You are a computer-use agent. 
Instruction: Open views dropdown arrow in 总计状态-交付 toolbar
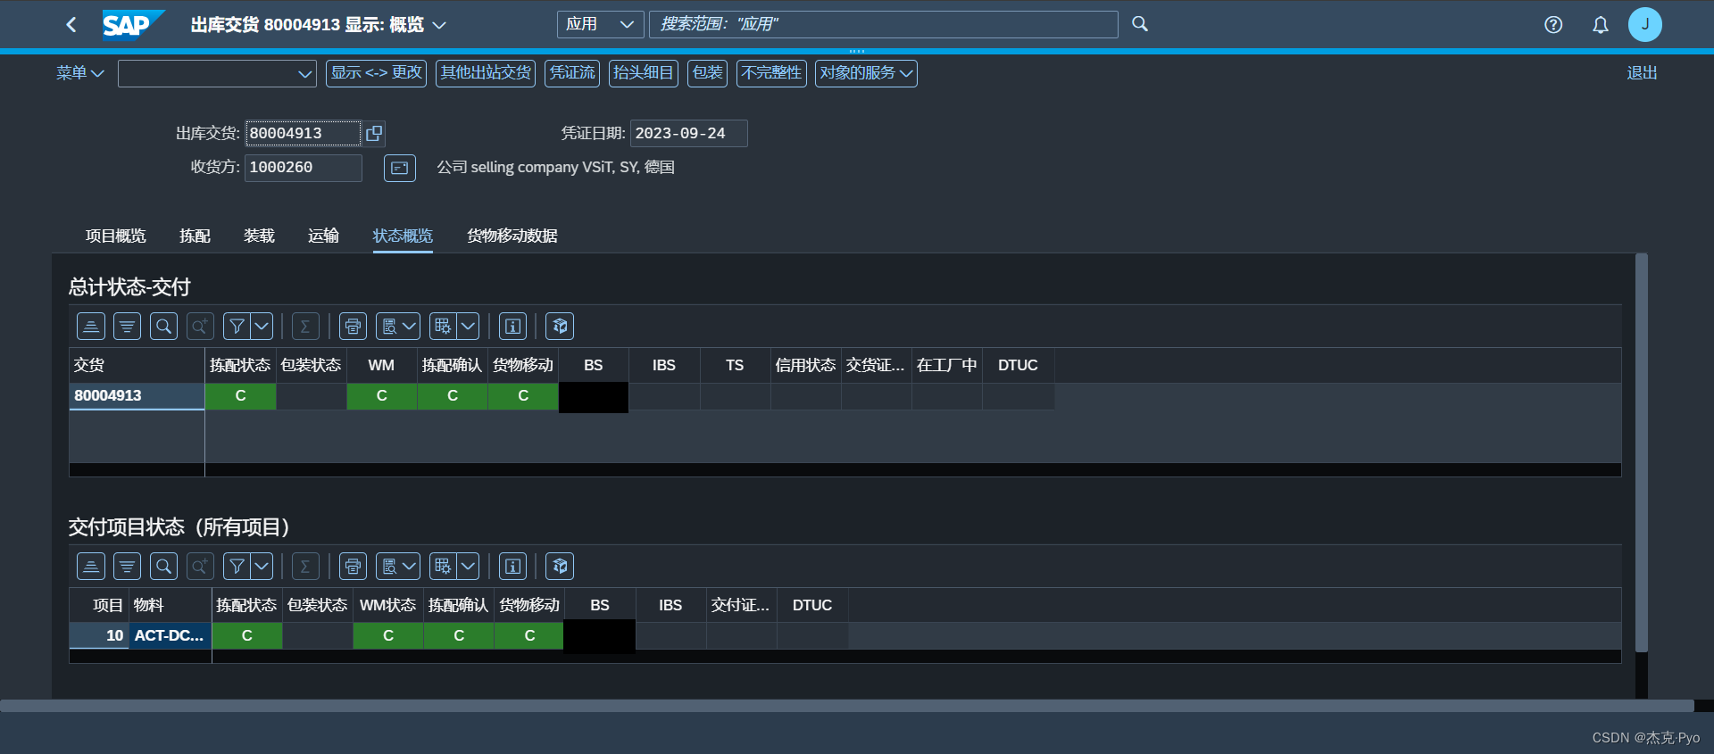(x=410, y=327)
